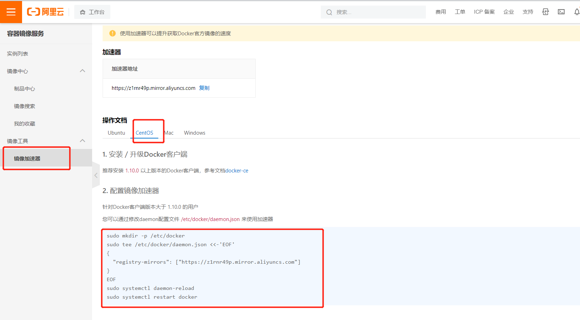The height and width of the screenshot is (320, 580).
Task: Open the 费用 billing menu
Action: click(x=441, y=12)
